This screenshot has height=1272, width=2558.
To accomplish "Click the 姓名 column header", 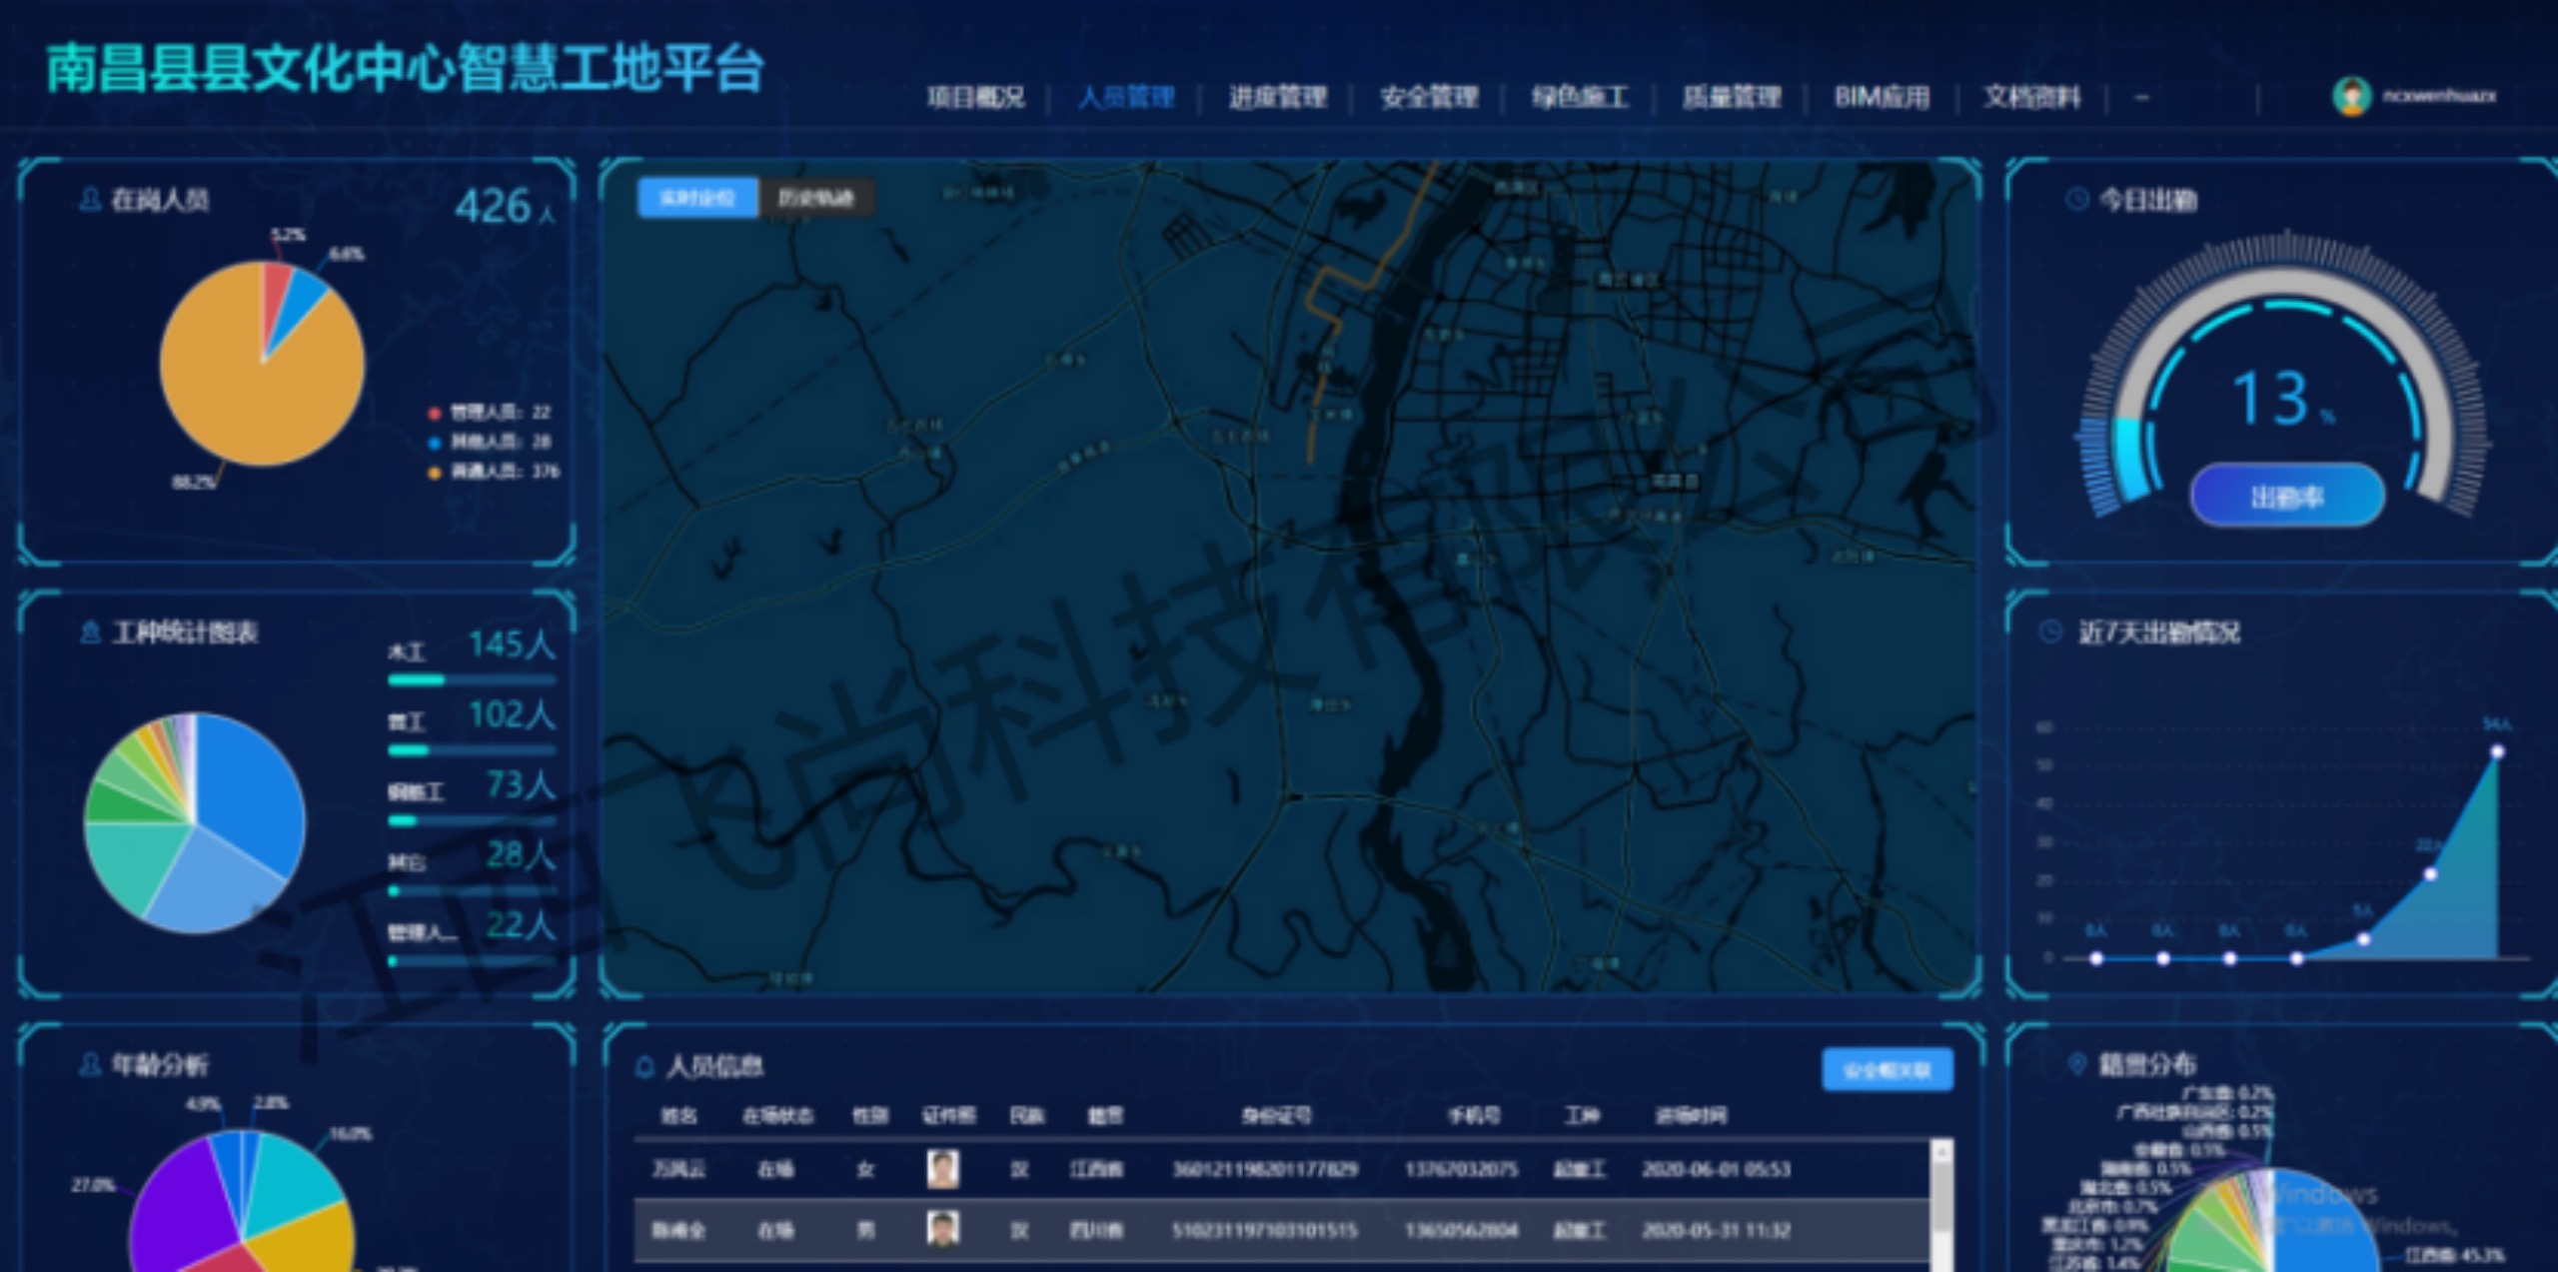I will (x=678, y=1115).
